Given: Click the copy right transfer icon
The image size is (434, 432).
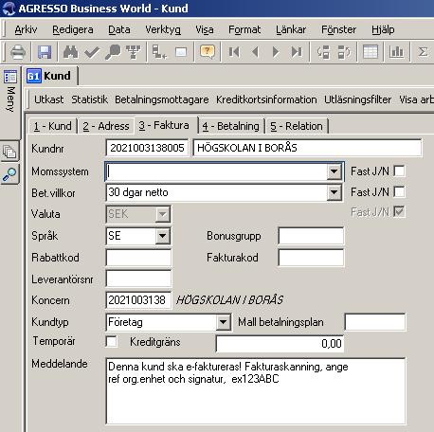Looking at the screenshot, I should coord(344,52).
